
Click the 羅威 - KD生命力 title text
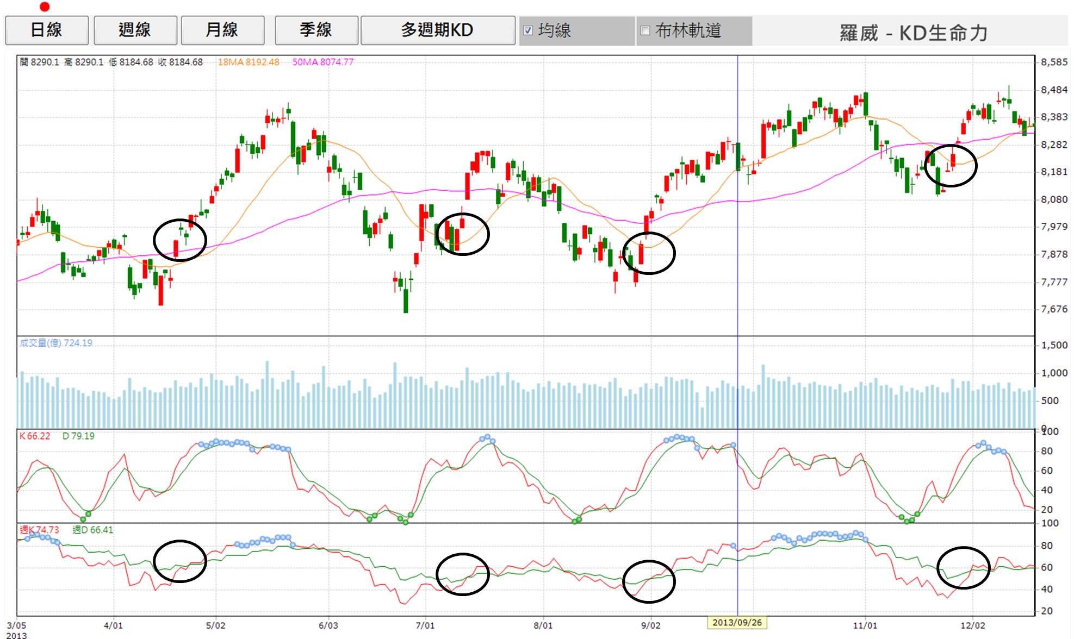[x=914, y=33]
